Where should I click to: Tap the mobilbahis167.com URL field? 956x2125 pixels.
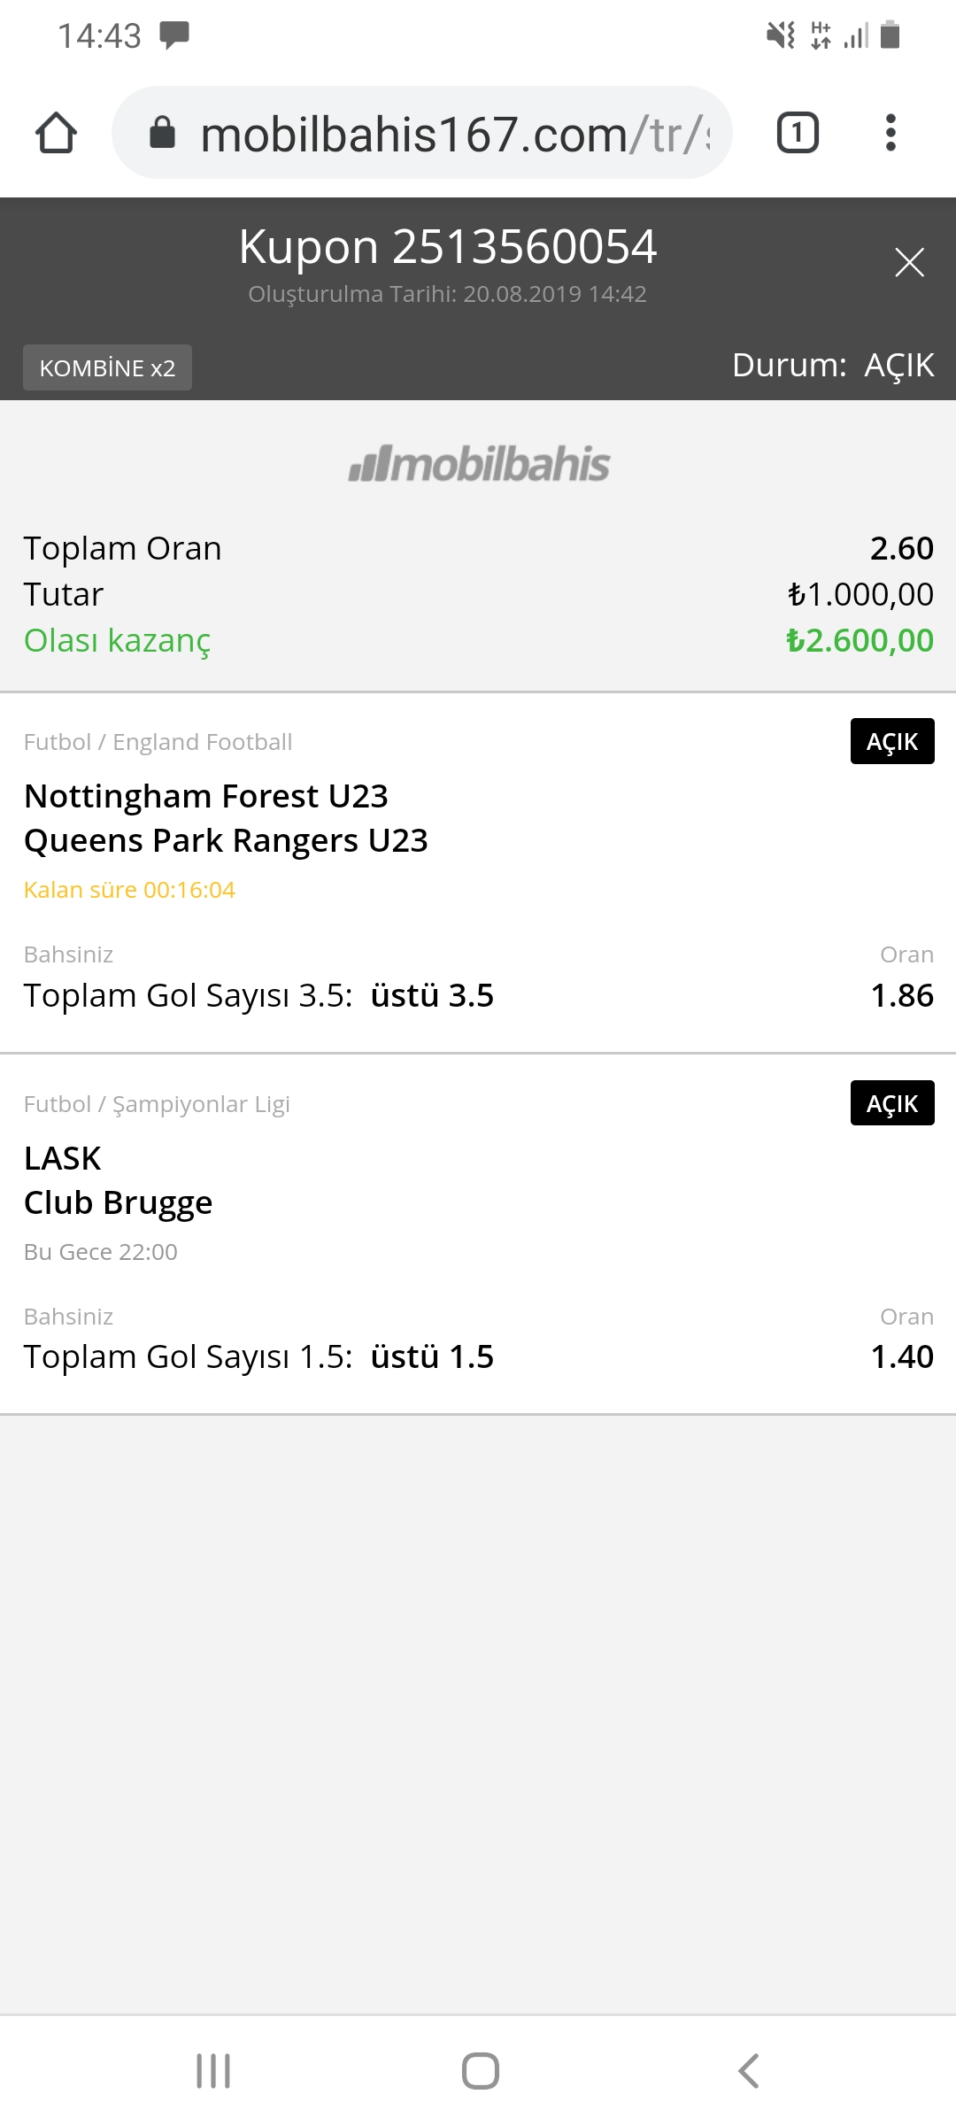click(422, 133)
